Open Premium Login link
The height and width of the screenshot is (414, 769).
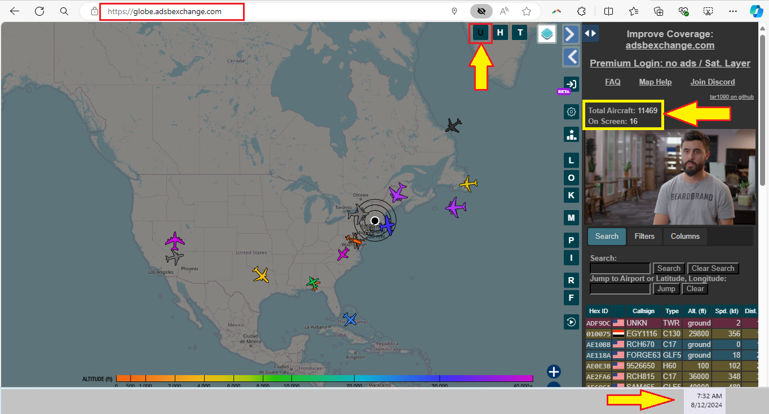[670, 63]
